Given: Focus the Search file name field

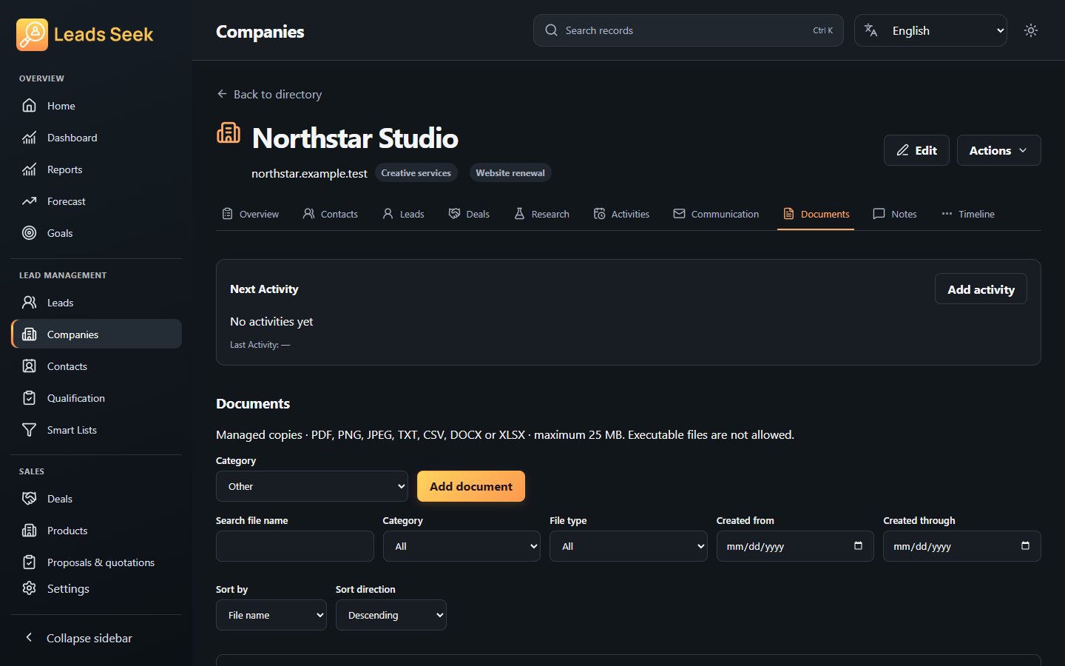Looking at the screenshot, I should pos(294,546).
